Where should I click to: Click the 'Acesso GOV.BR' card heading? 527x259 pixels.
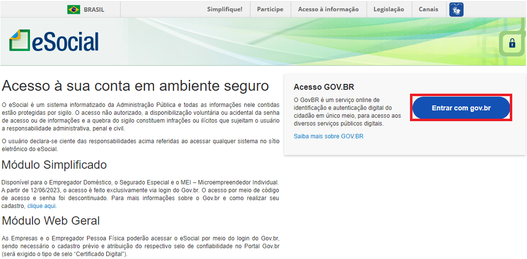(x=323, y=87)
